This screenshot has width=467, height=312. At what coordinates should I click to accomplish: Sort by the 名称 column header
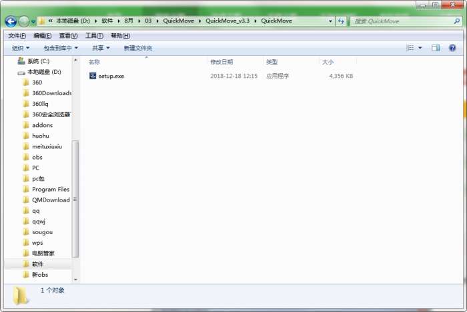coord(94,62)
